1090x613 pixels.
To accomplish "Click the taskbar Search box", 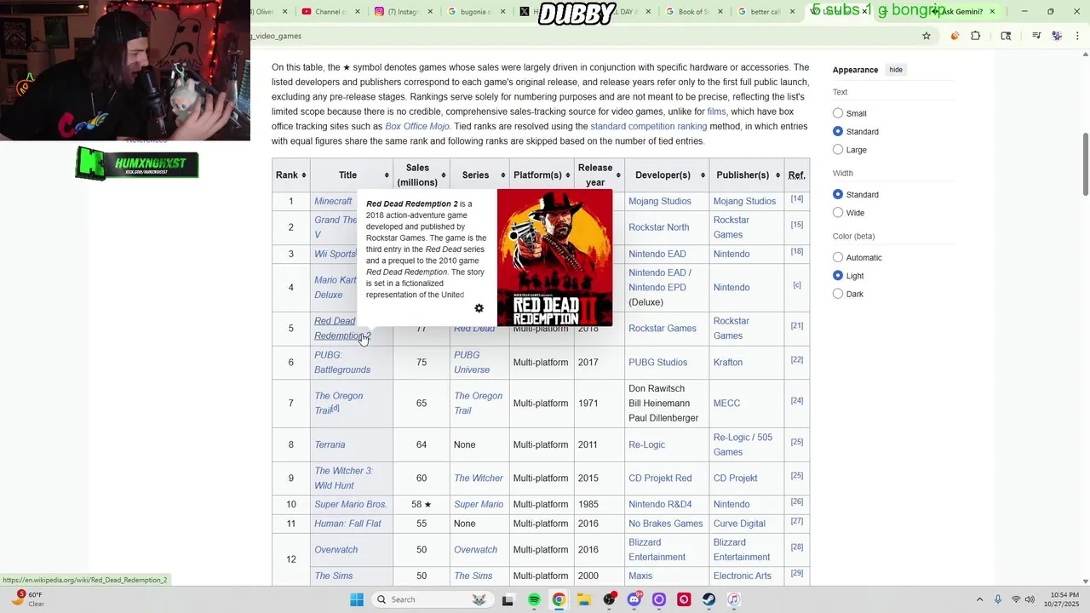I will (431, 599).
